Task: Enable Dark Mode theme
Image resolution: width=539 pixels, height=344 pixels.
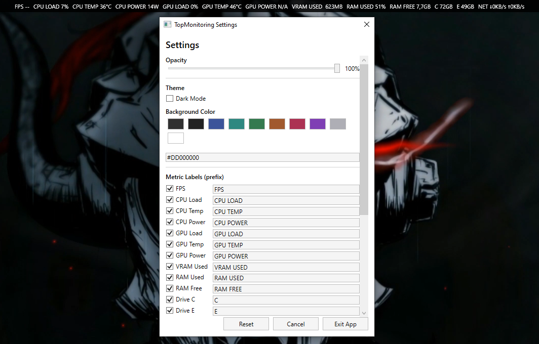Action: tap(169, 98)
